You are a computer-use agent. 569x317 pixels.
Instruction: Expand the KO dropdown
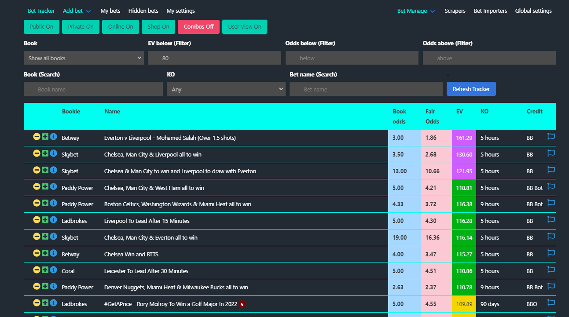(x=226, y=89)
